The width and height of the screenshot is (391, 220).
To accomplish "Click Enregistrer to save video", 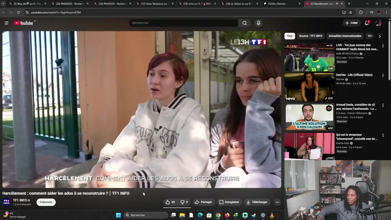I will tap(229, 202).
